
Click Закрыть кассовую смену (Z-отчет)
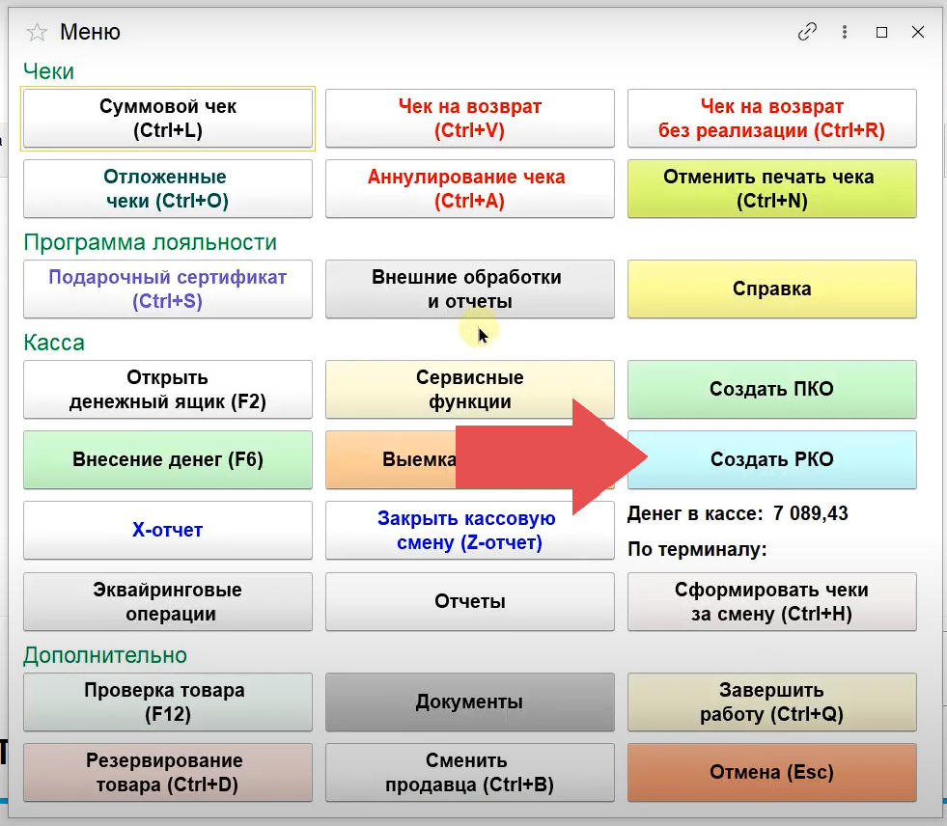click(x=470, y=531)
